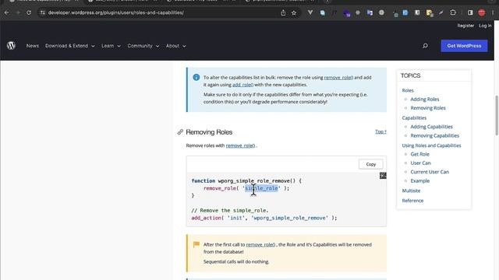The height and width of the screenshot is (280, 499).
Task: Open the V-shaped extension icon
Action: [310, 12]
